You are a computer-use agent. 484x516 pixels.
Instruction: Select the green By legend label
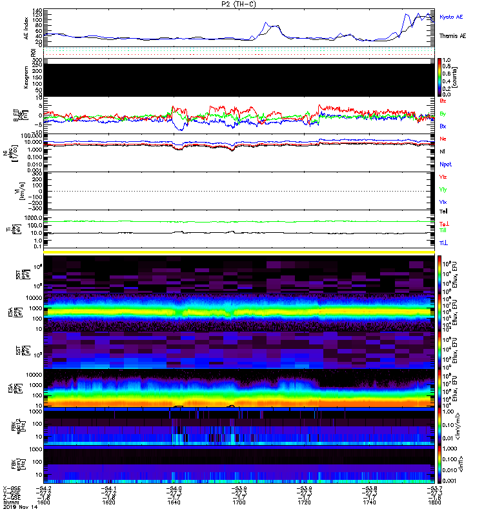pos(443,114)
